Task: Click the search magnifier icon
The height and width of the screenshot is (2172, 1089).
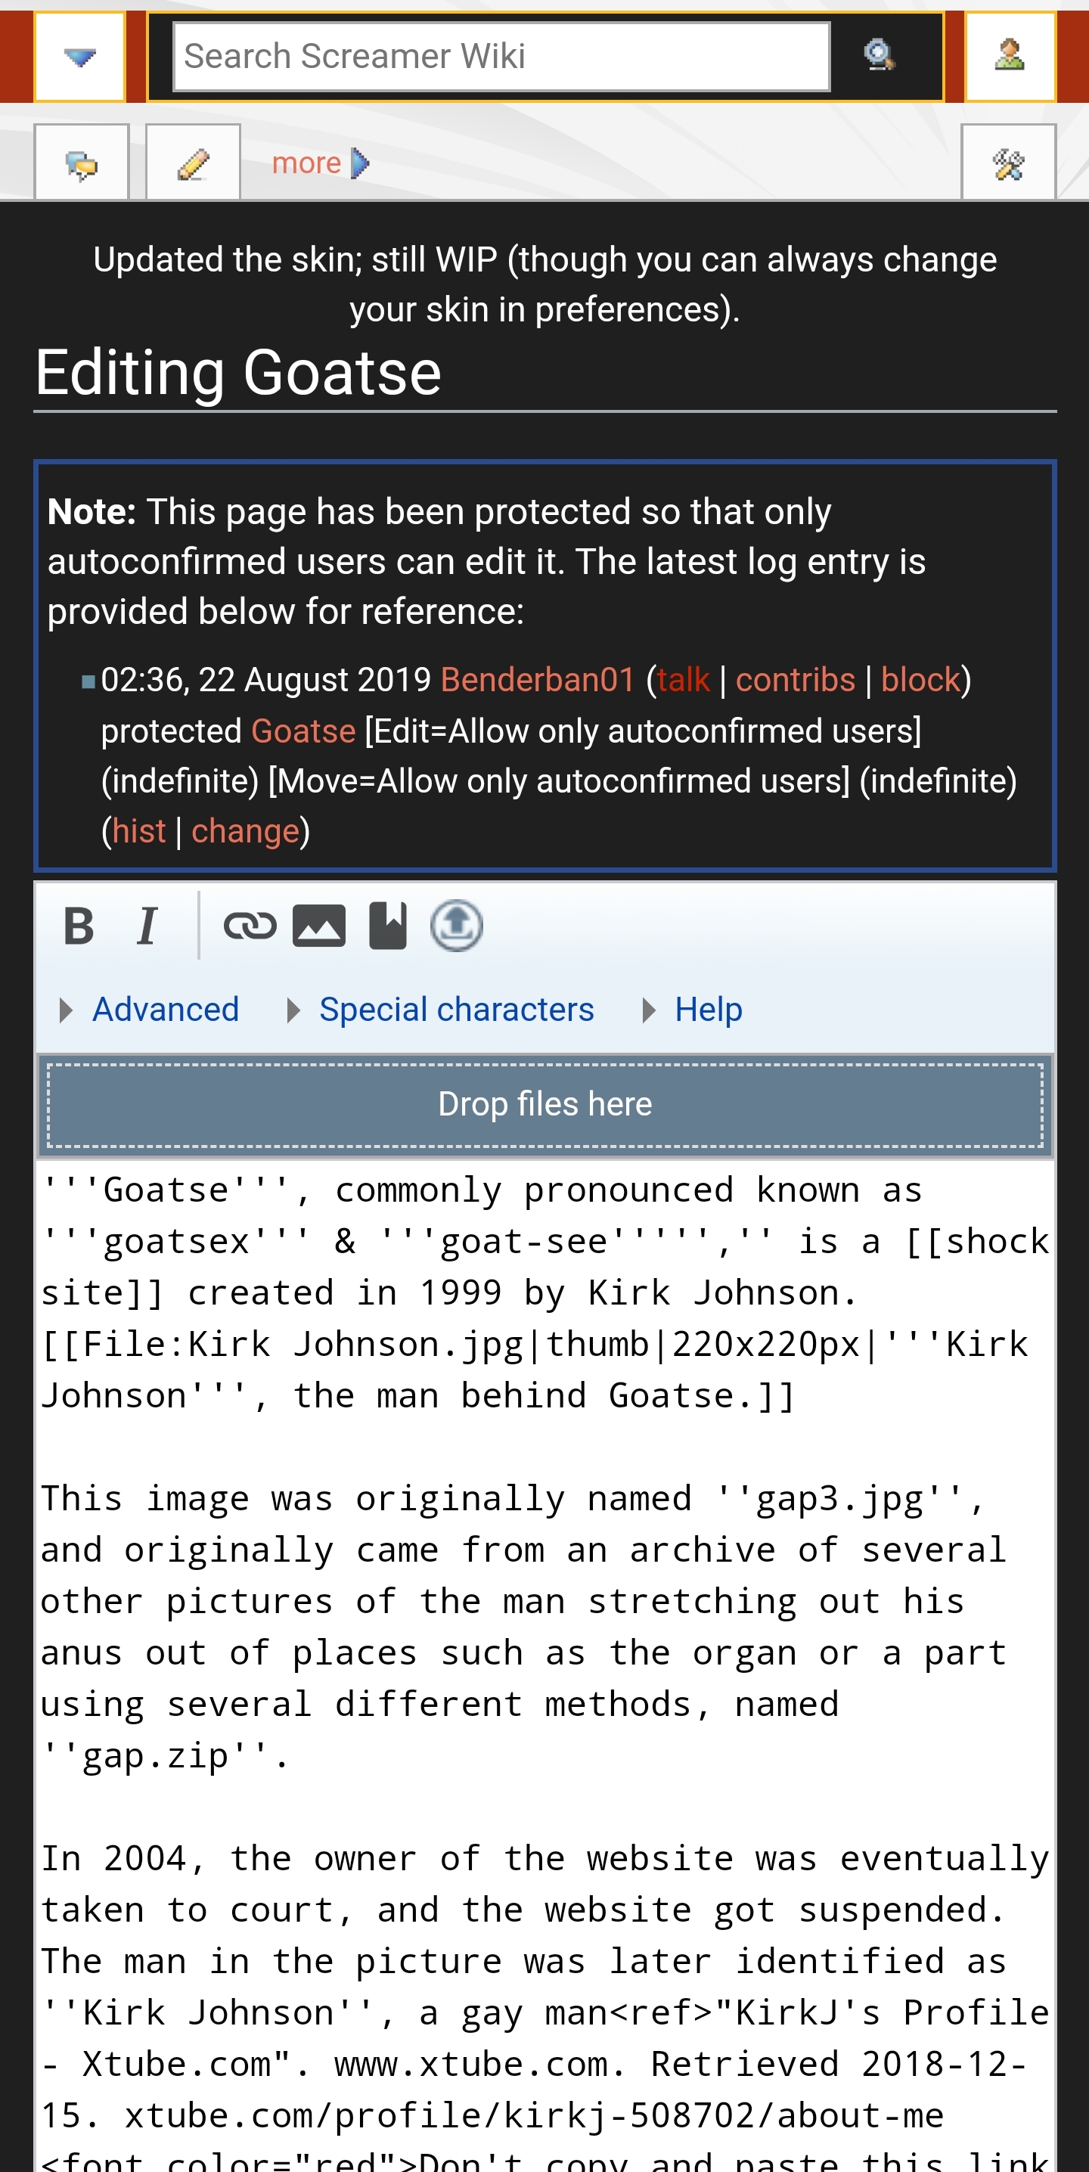Action: click(879, 57)
